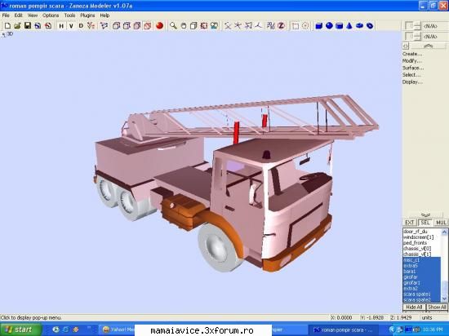This screenshot has width=449, height=336.
Task: Toggle the rectangular selection mode icon
Action: 295,26
